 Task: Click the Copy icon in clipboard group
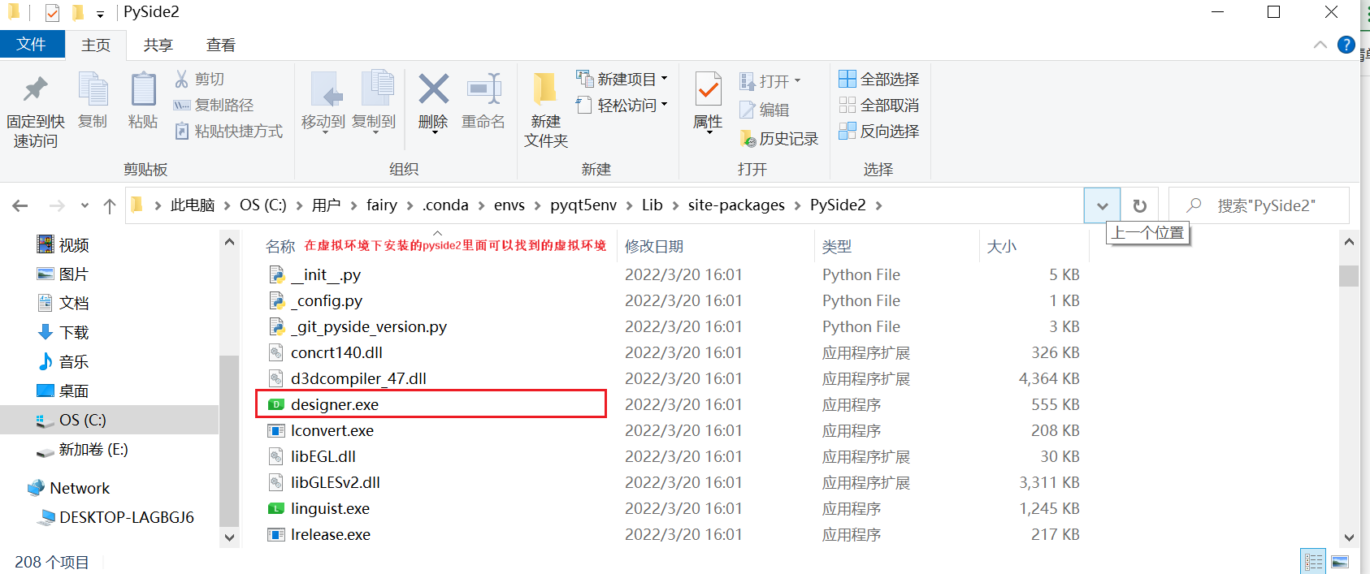[x=93, y=89]
